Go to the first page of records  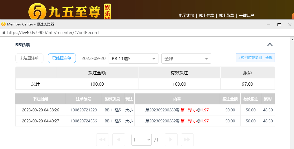click(x=102, y=140)
